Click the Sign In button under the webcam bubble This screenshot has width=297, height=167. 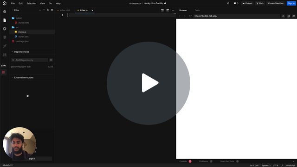click(32, 159)
